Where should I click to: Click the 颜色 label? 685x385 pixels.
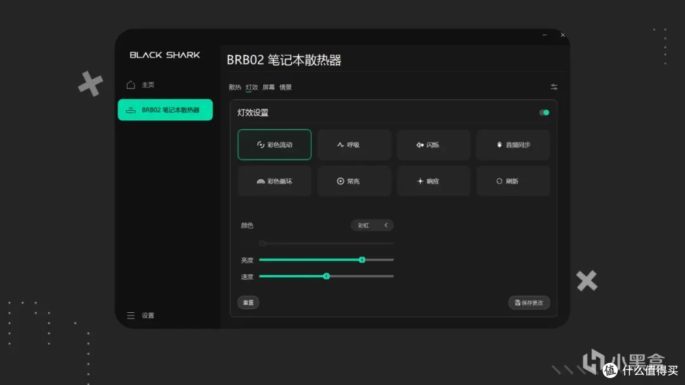(x=247, y=225)
